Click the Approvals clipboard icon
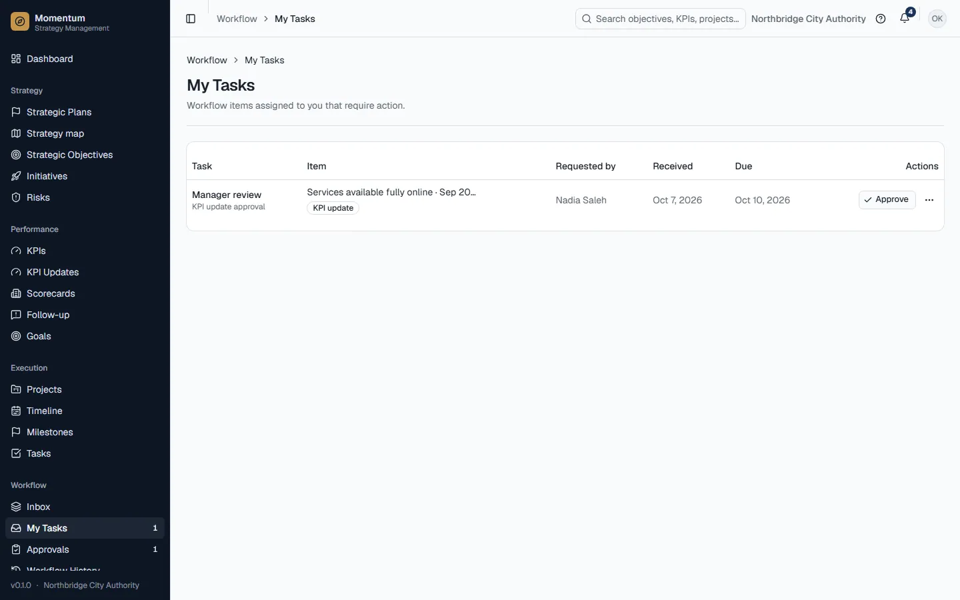This screenshot has height=600, width=960. click(x=16, y=549)
